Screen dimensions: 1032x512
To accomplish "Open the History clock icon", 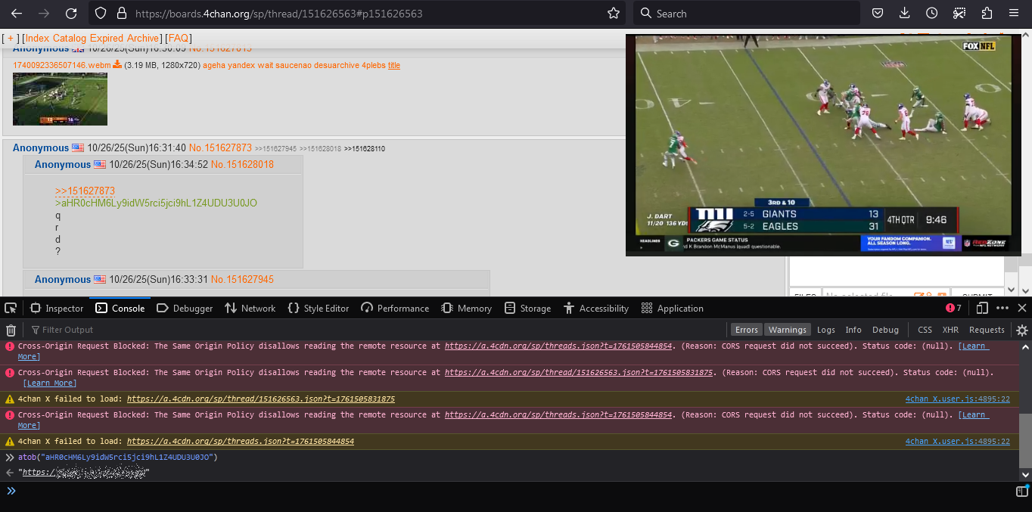I will (x=931, y=14).
